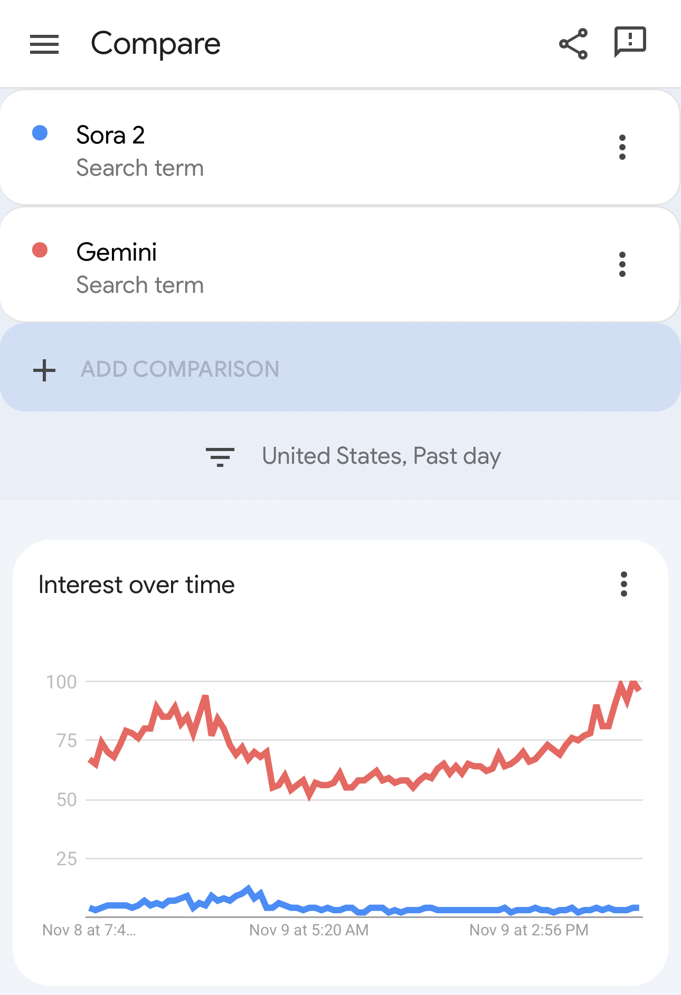
Task: Click the Interest over time heading
Action: point(137,585)
